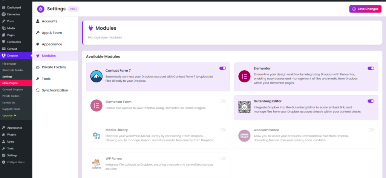The width and height of the screenshot is (386, 178).
Task: Open the App & Team settings tab
Action: [x=55, y=33]
